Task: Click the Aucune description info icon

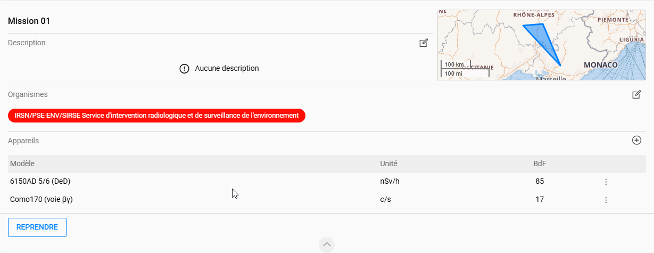Action: click(x=185, y=69)
